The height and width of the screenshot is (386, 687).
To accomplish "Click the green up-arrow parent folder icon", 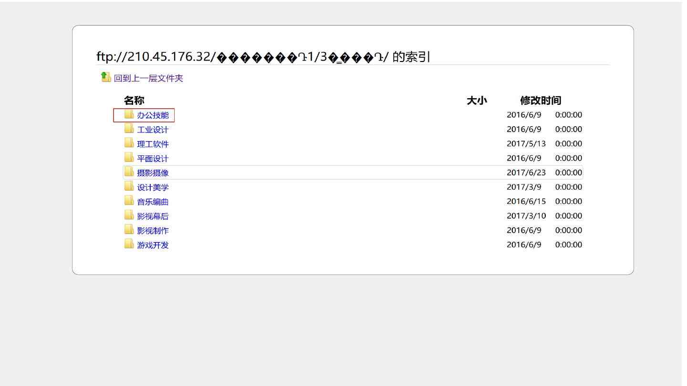I will tap(106, 77).
